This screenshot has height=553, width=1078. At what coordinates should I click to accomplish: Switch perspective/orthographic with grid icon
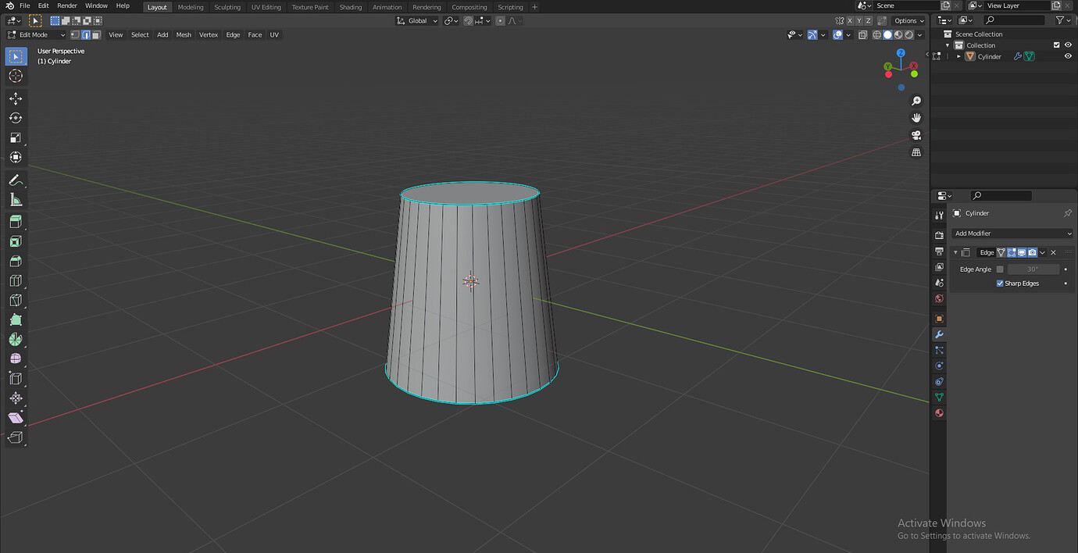coord(916,152)
